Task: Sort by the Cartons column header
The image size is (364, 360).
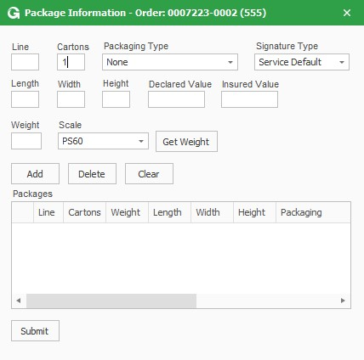Action: [84, 212]
